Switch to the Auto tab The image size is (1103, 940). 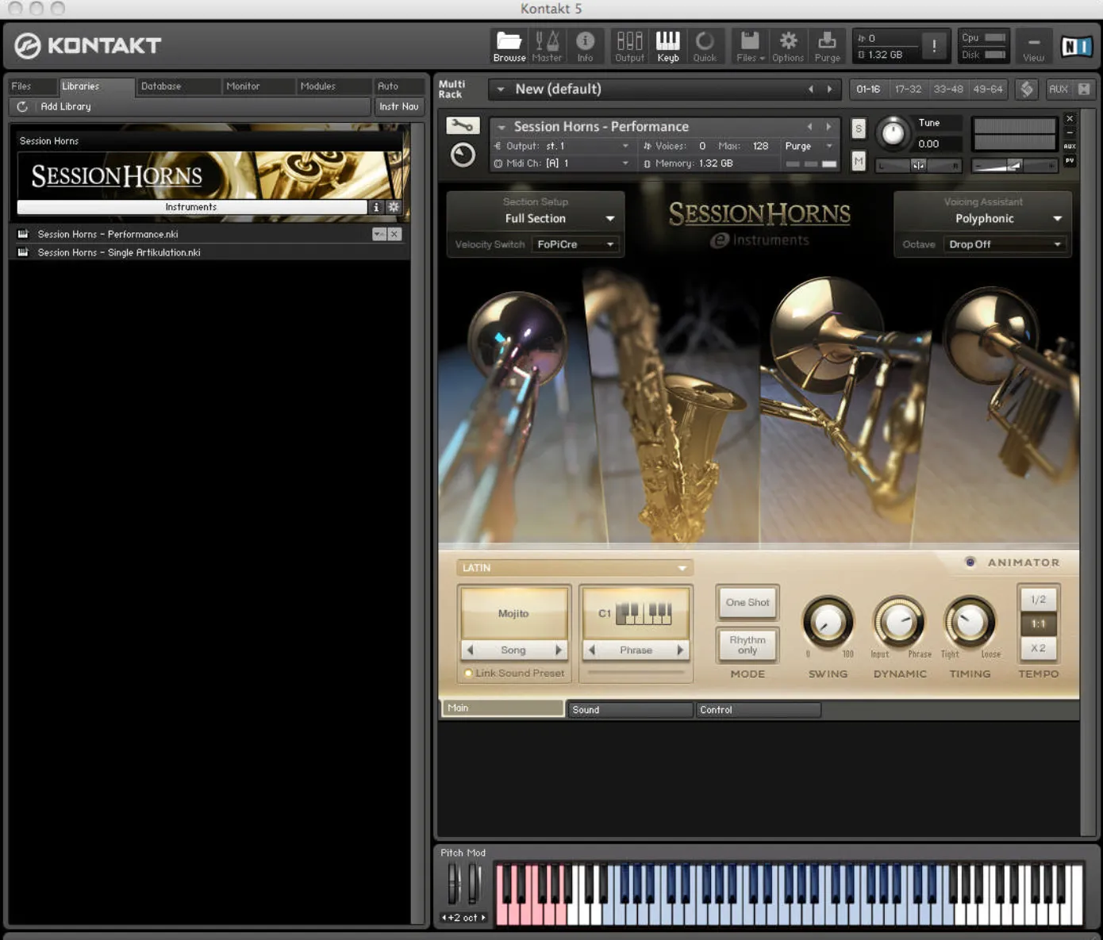click(398, 86)
